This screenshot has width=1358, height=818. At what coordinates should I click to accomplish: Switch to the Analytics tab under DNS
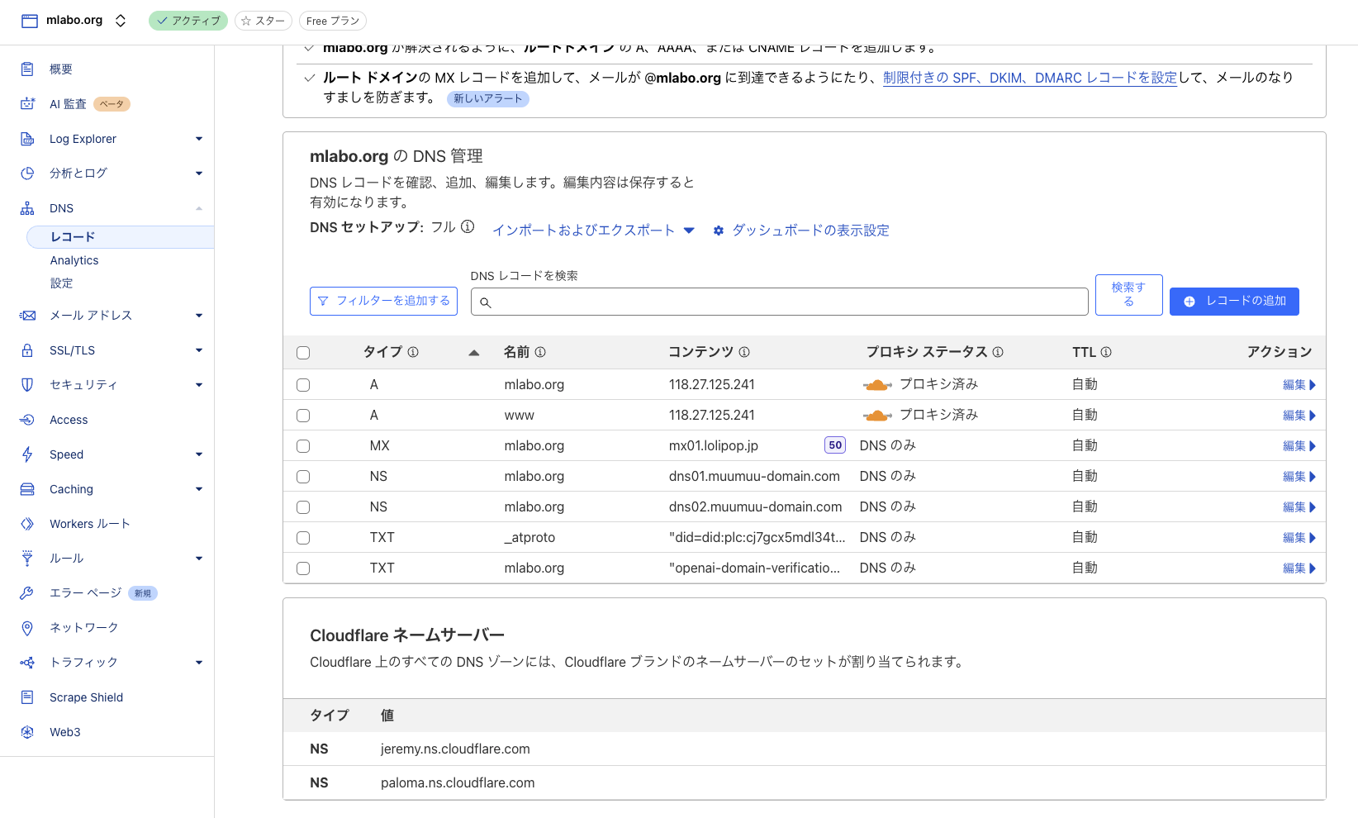[x=74, y=260]
